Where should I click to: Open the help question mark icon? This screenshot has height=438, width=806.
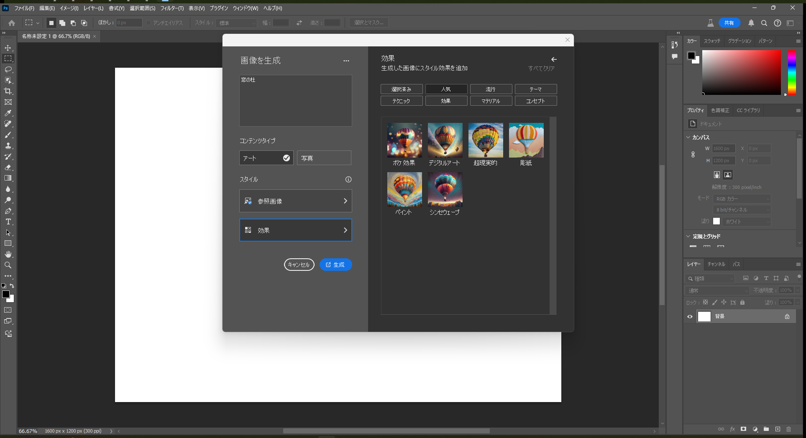pos(778,23)
